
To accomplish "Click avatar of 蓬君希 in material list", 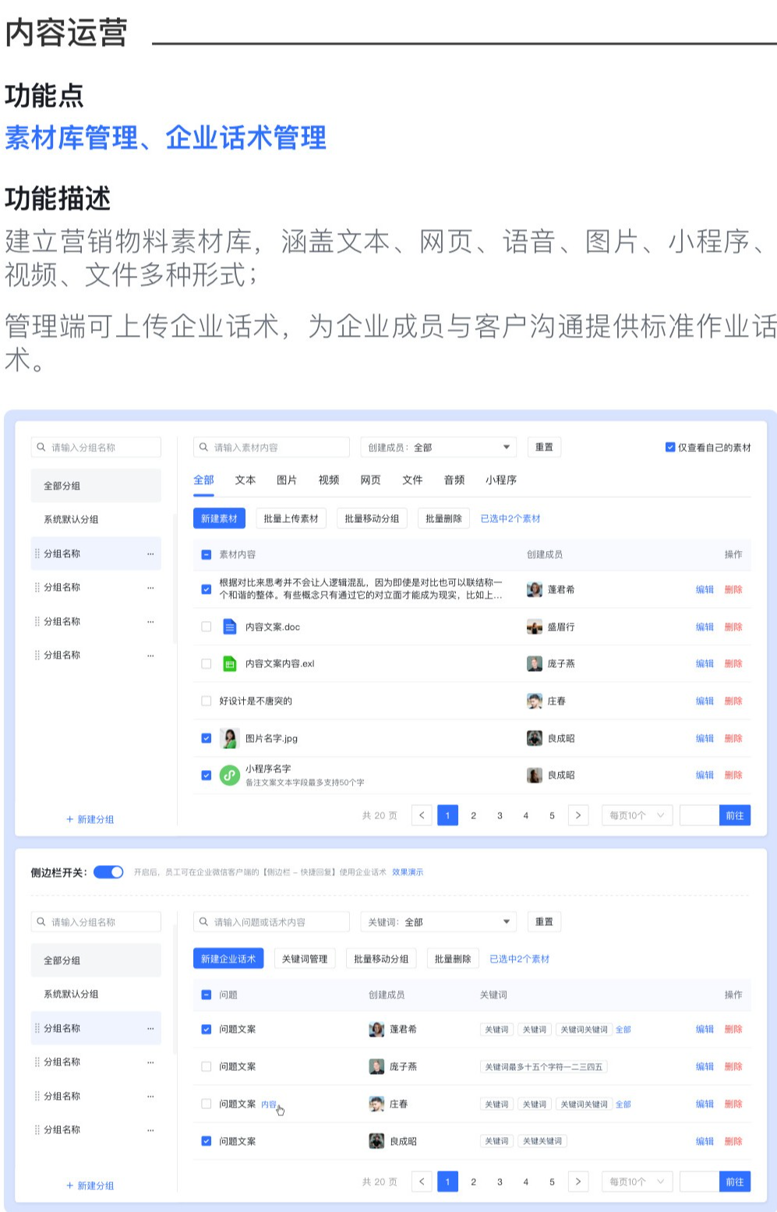I will point(534,589).
